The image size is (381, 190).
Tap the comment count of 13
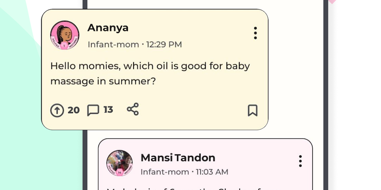(x=108, y=110)
